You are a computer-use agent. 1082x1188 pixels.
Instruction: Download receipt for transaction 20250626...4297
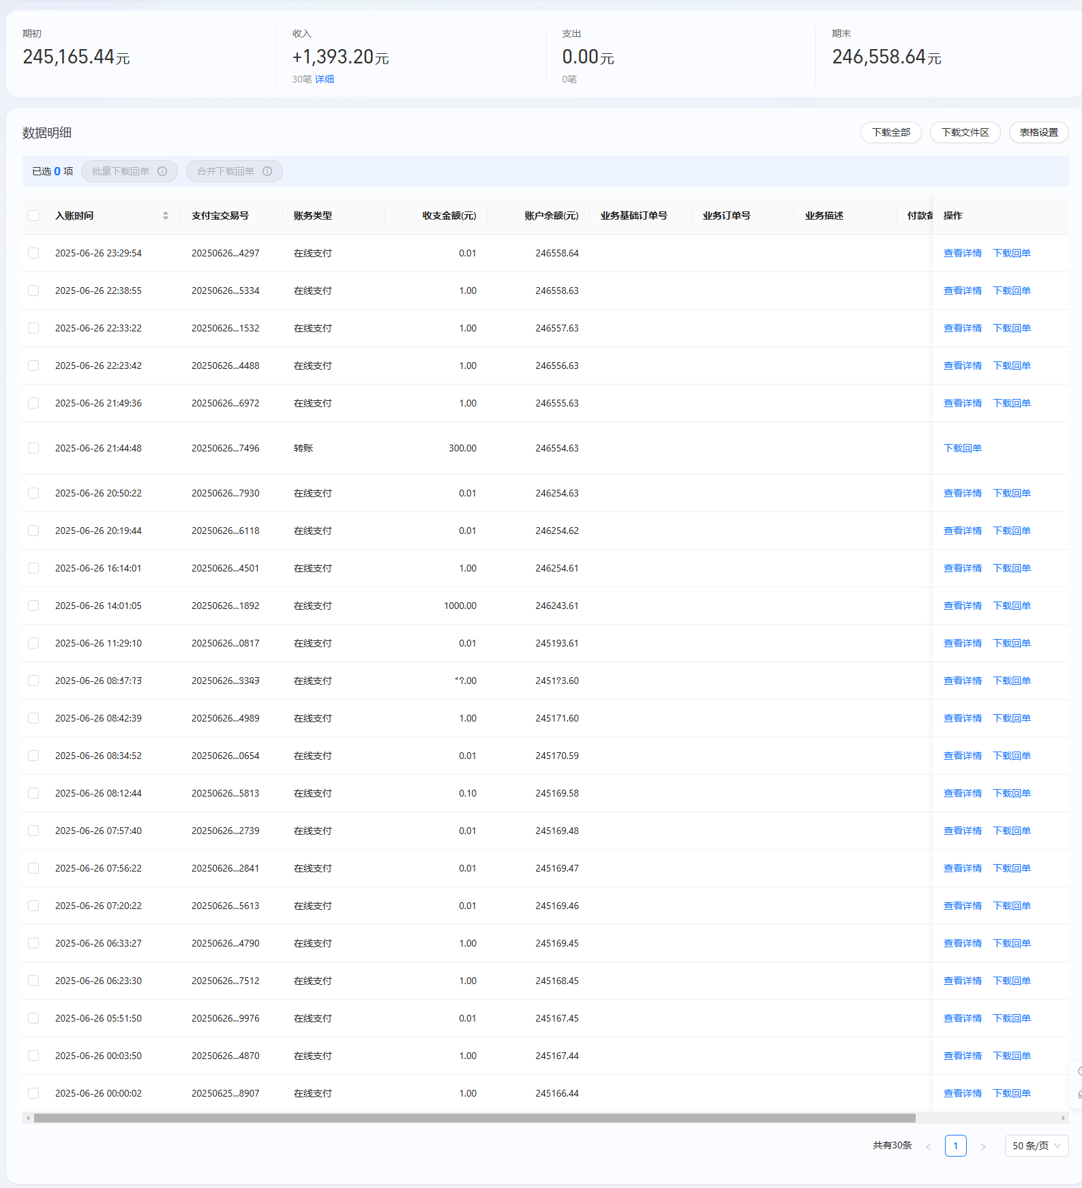pyautogui.click(x=1012, y=253)
